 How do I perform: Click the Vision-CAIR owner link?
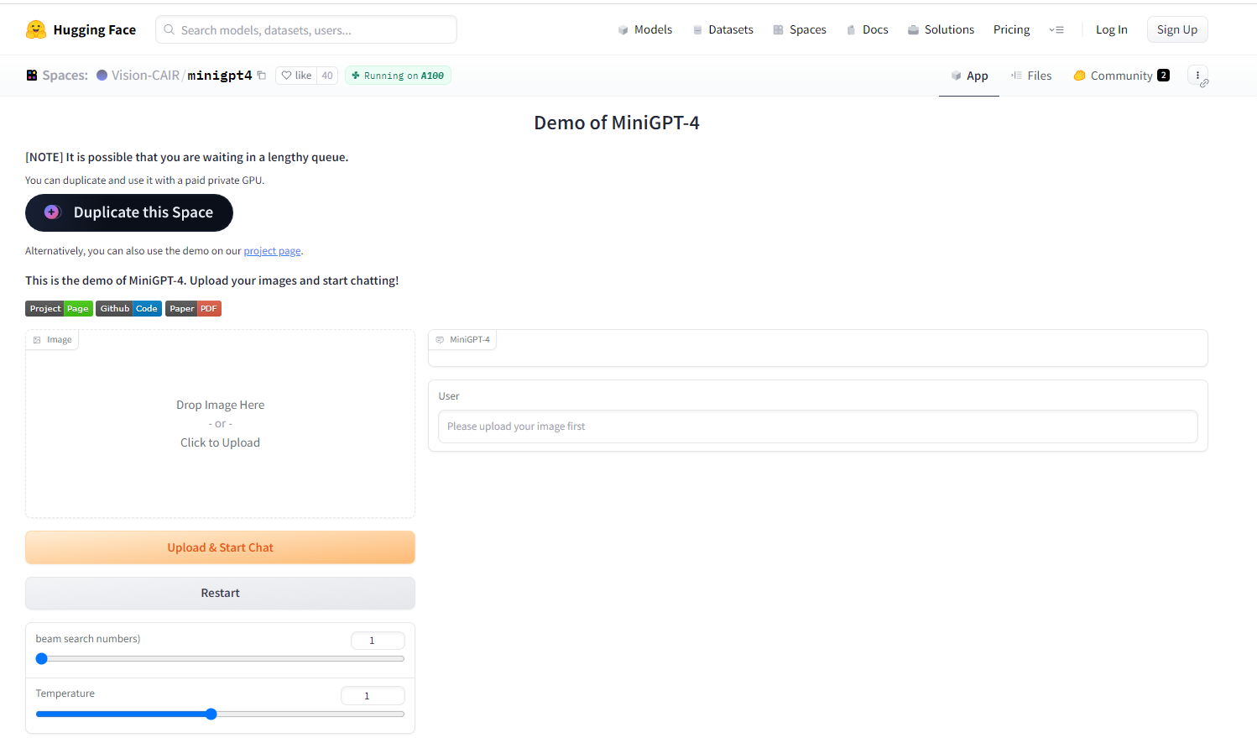click(145, 76)
